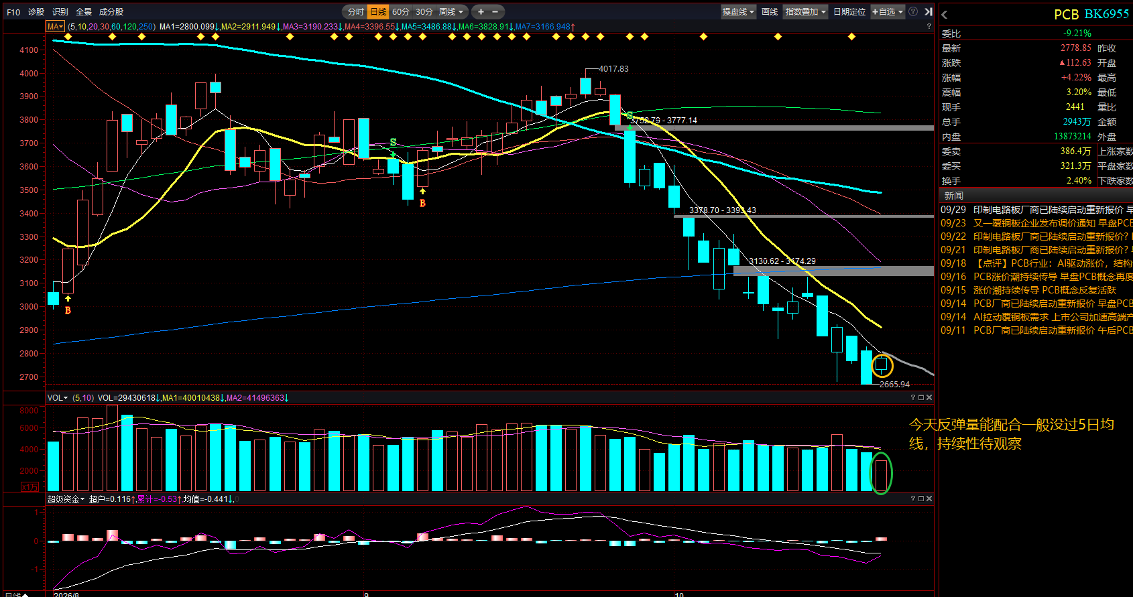Open the 超级资金 indicator dropdown

point(66,499)
